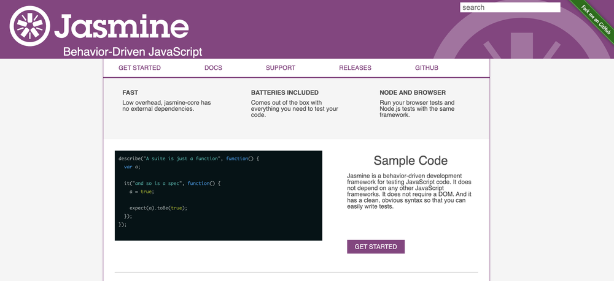Click the expect(a).toBe(true) code line

(x=158, y=208)
